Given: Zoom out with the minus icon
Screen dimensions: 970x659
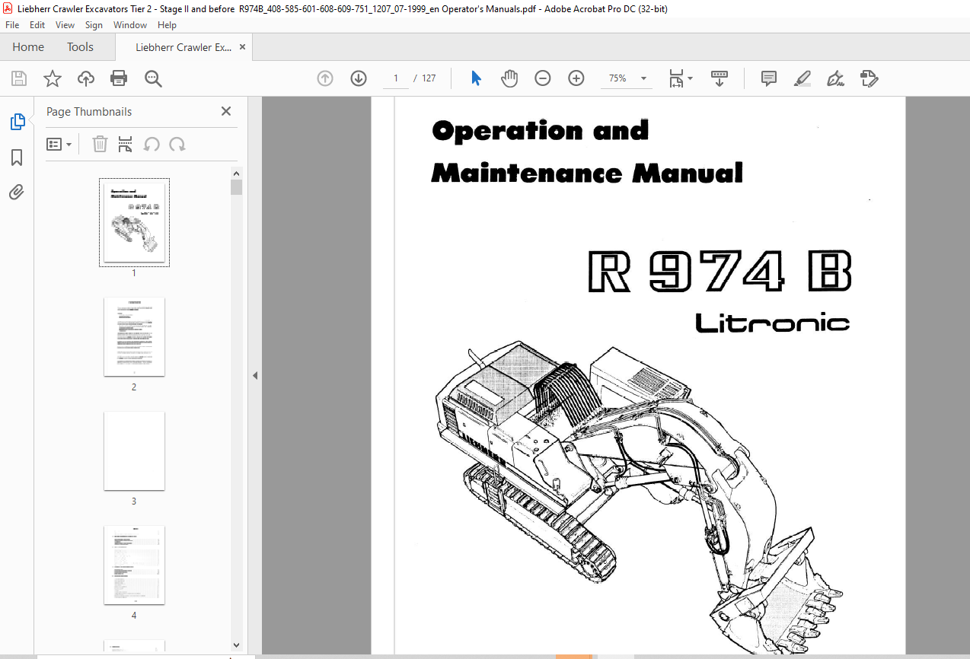Looking at the screenshot, I should point(543,78).
